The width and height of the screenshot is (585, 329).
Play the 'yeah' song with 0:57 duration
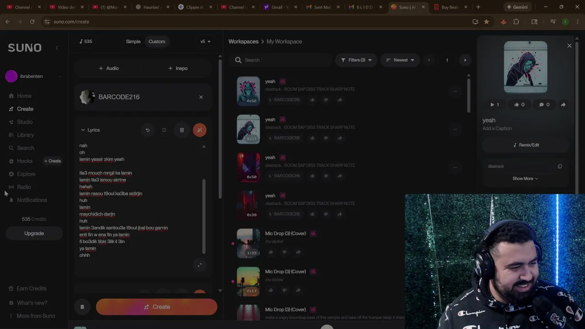pyautogui.click(x=248, y=129)
